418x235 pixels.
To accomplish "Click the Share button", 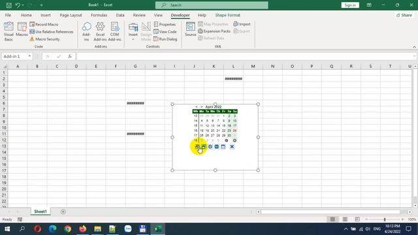I will 404,15.
